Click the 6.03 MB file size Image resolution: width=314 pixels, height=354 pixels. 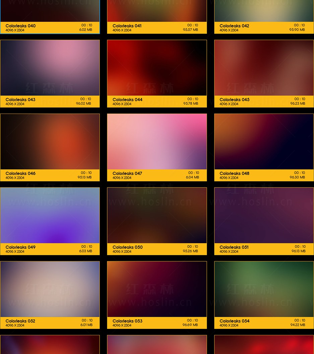coord(85,251)
